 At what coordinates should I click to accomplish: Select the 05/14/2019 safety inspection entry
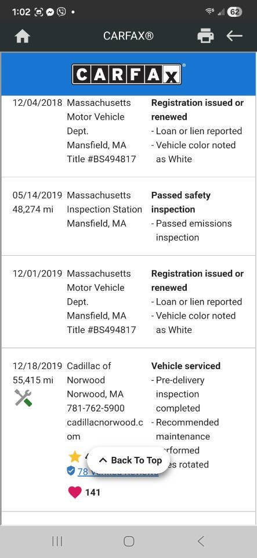pyautogui.click(x=129, y=216)
